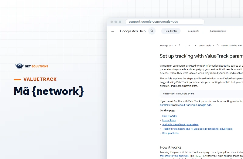243x159 pixels.
Task: Click the page heading Set up tracking
Action: tap(201, 56)
